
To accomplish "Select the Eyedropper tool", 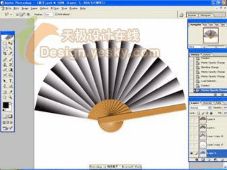I will 10,92.
